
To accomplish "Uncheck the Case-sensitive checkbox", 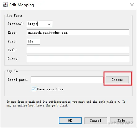I will point(34,89).
